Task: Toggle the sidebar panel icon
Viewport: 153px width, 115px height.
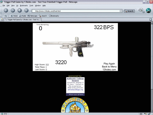Action: tap(6, 16)
